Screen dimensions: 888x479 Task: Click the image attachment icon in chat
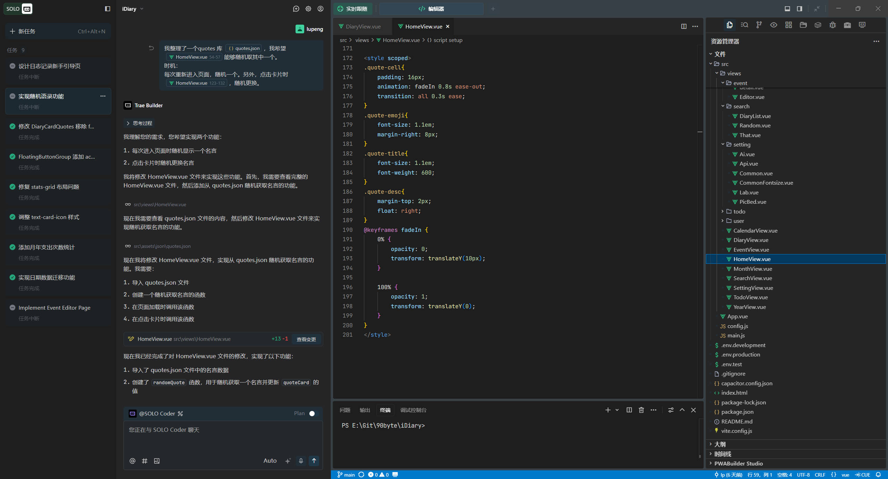click(157, 461)
